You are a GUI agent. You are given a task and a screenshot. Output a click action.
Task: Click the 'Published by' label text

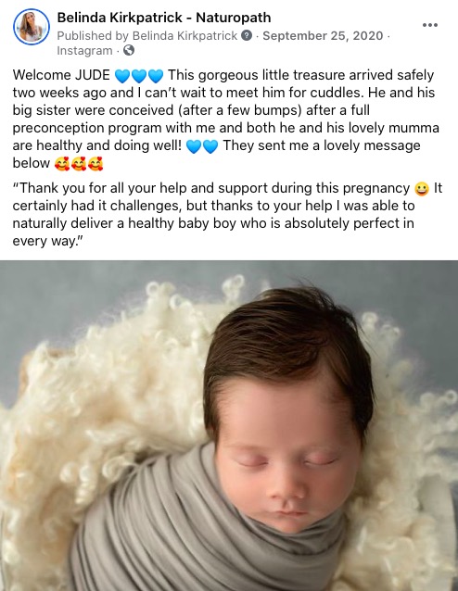point(93,36)
